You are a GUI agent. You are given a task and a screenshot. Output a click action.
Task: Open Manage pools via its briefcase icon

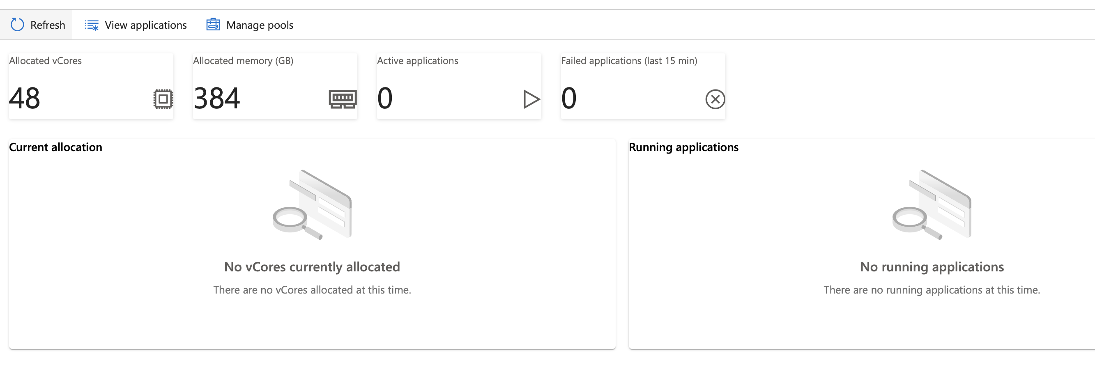214,24
